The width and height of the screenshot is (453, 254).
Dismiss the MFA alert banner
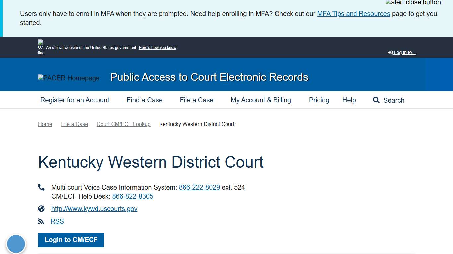(x=413, y=2)
